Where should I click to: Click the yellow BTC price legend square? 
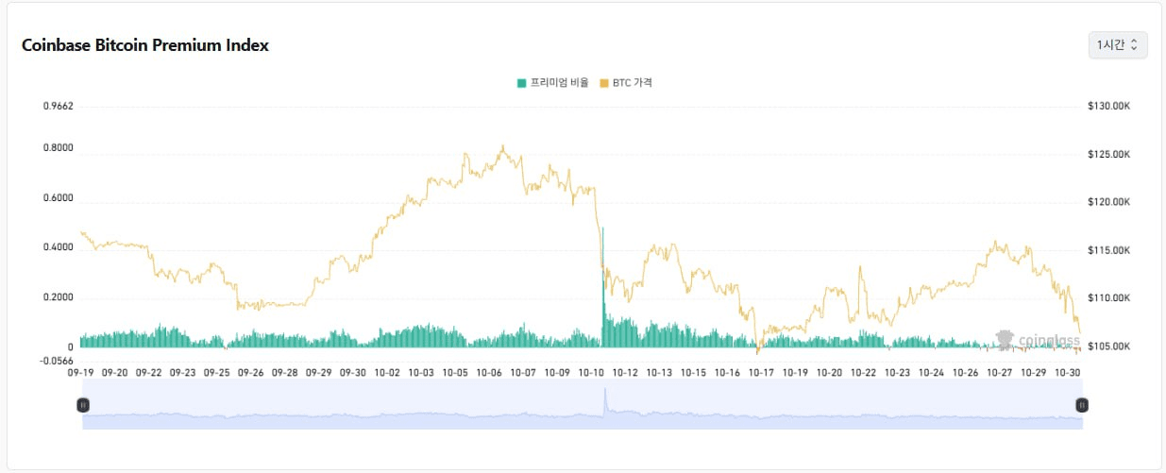coord(604,83)
